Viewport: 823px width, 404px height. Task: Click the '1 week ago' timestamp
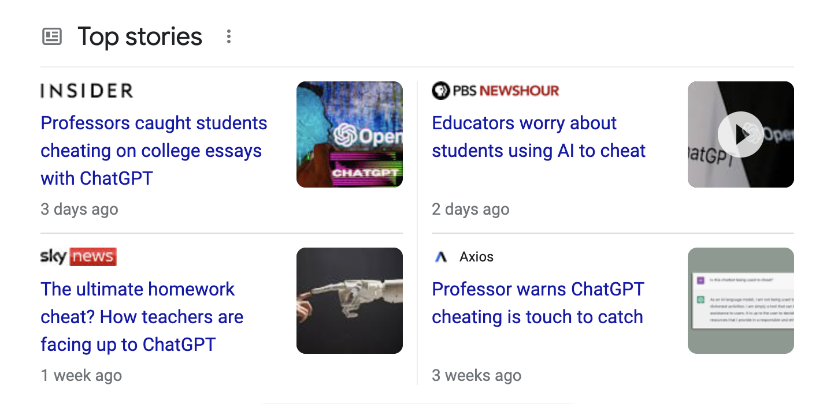click(81, 376)
